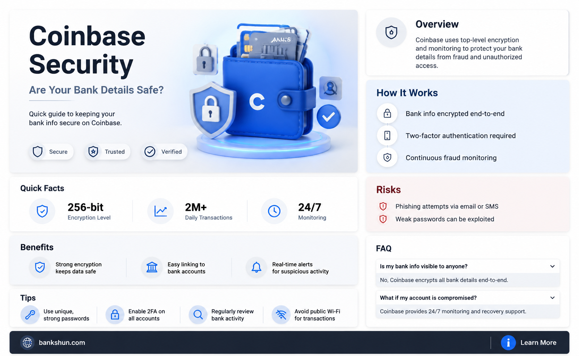579x356 pixels.
Task: Click the phone icon for two-factor authentication
Action: click(x=387, y=135)
